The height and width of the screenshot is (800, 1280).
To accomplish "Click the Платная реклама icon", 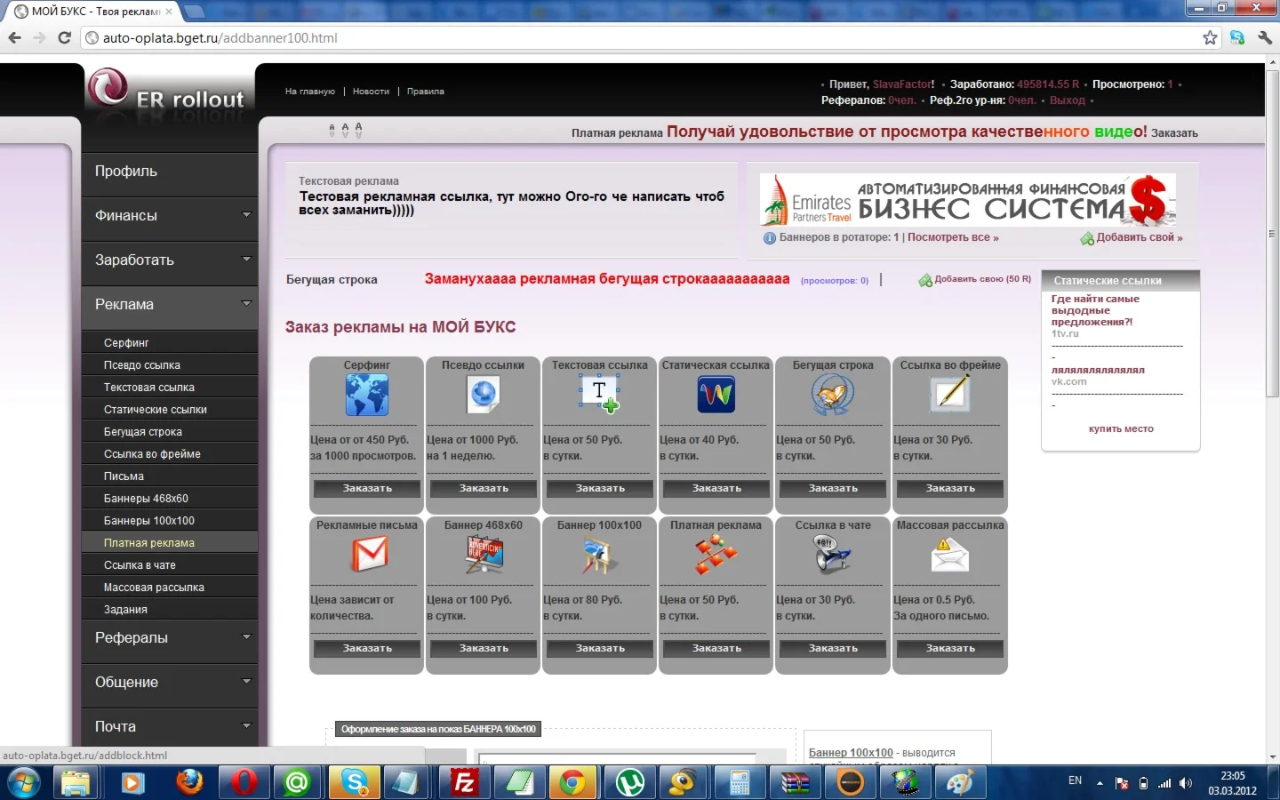I will pos(716,556).
